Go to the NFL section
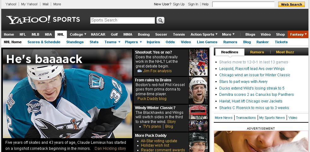 point(23,34)
